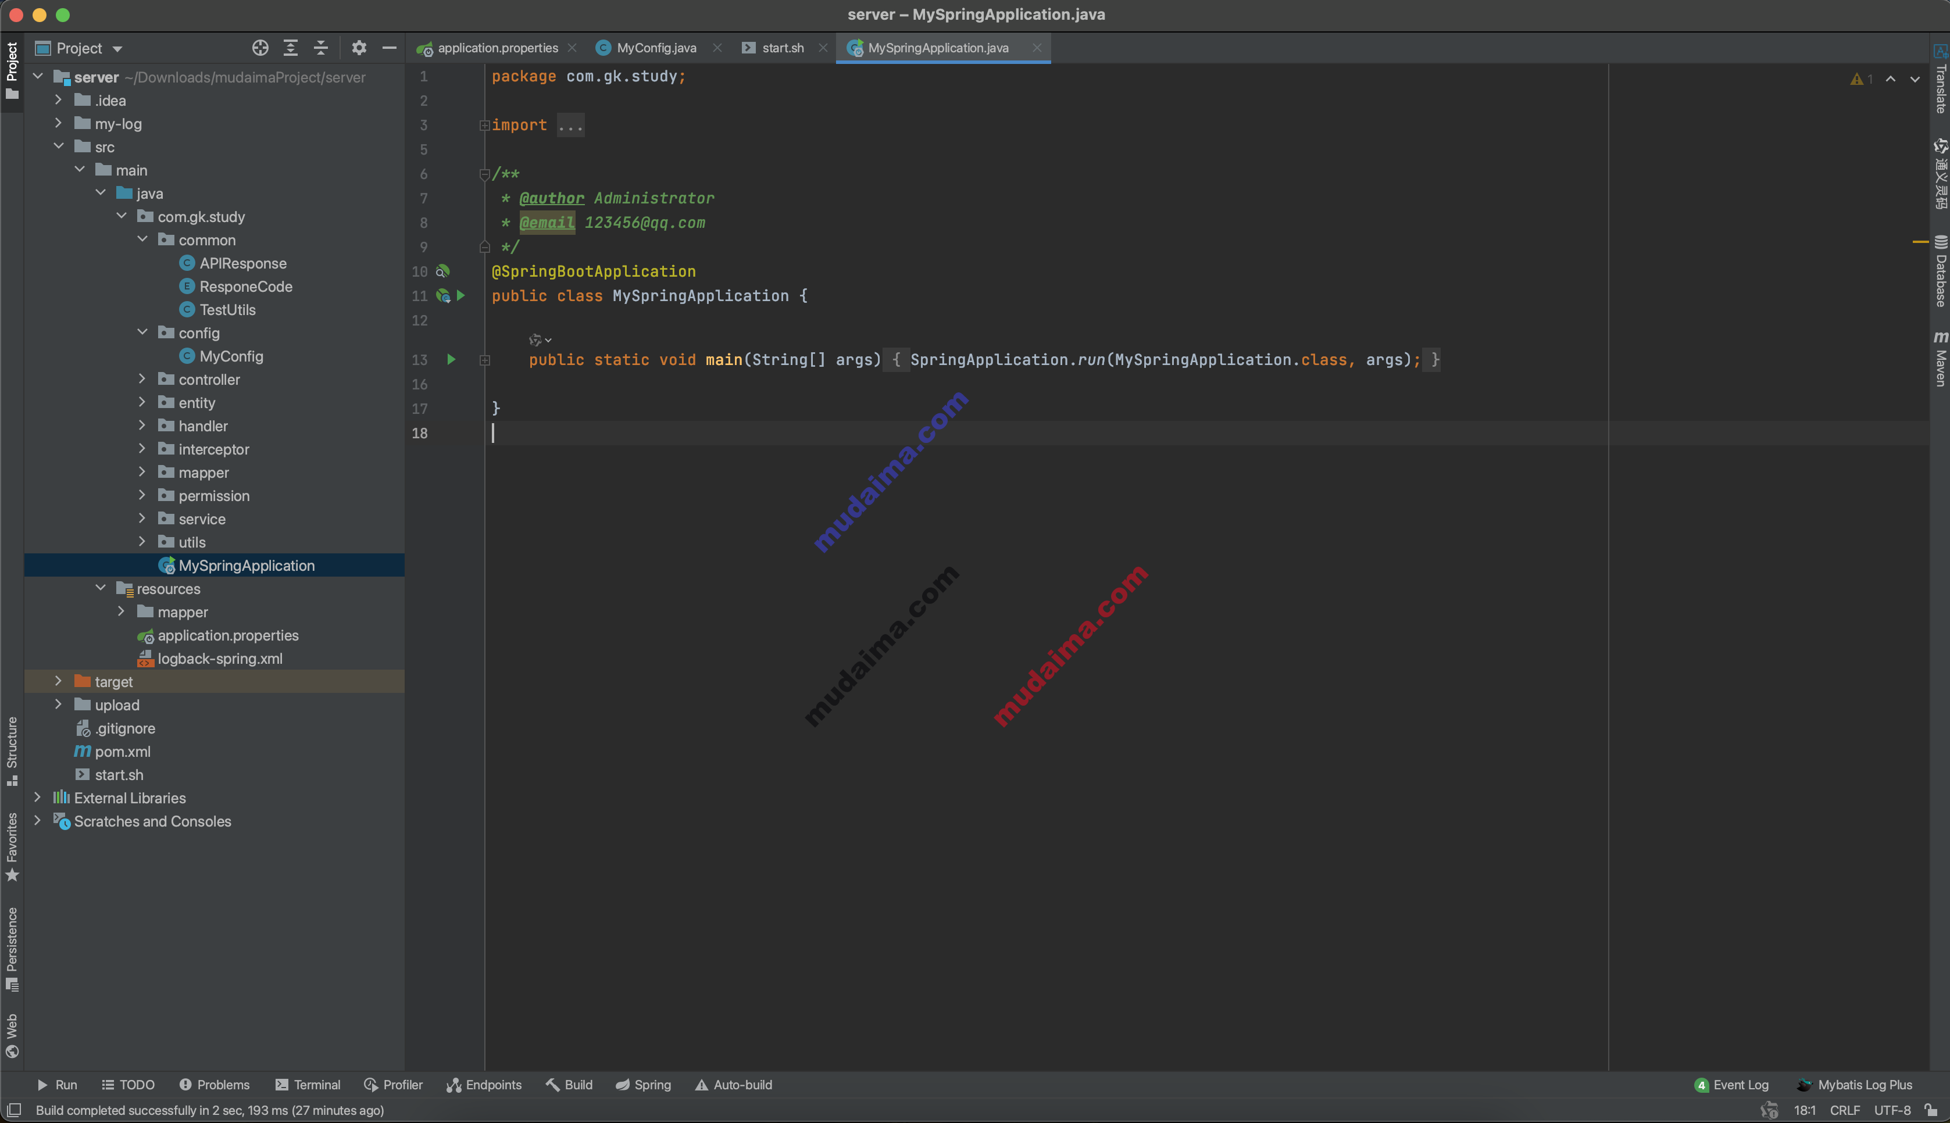
Task: Expand the controller package folder
Action: point(143,379)
